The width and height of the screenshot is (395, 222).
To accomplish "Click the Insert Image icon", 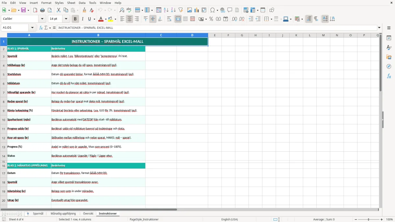I will click(190, 10).
